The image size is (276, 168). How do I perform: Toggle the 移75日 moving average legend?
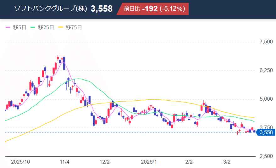coord(70,27)
